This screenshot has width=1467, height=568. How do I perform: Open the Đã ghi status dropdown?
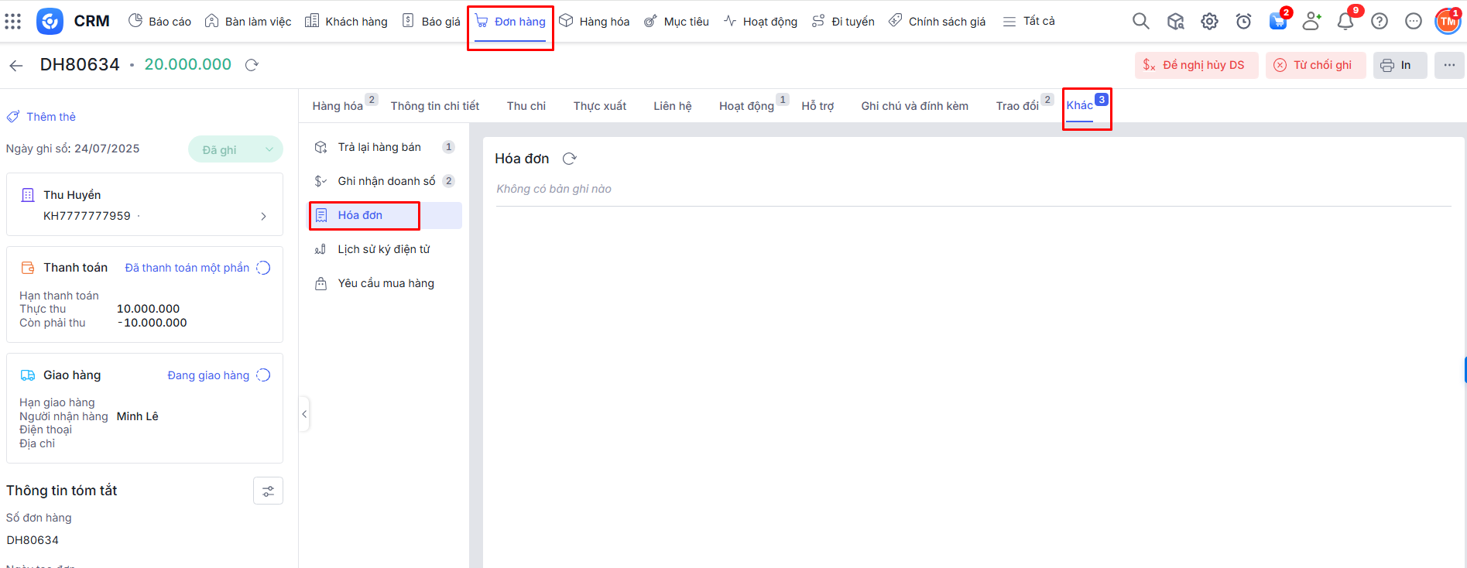235,150
